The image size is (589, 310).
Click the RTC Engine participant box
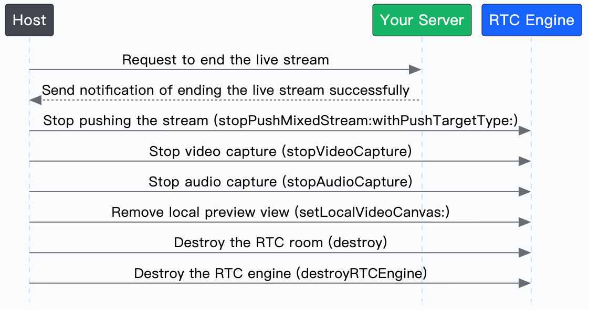(532, 20)
